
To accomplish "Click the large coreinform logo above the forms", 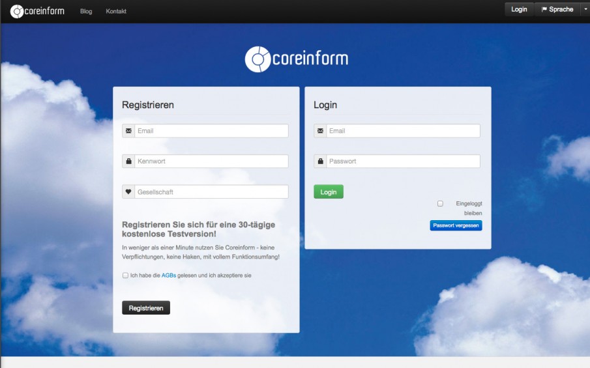I will pos(297,59).
